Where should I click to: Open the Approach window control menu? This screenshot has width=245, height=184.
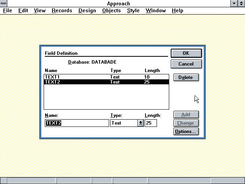[3, 3]
